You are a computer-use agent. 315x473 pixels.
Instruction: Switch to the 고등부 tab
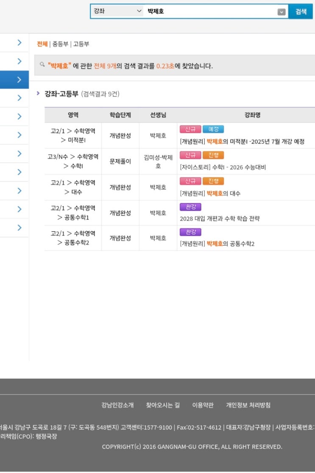81,44
